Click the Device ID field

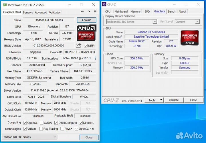[x=80, y=52]
